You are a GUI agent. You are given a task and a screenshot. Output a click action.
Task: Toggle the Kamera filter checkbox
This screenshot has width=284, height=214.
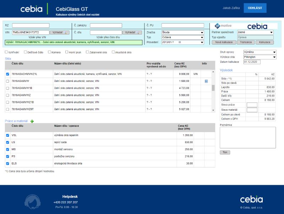[x=49, y=52]
